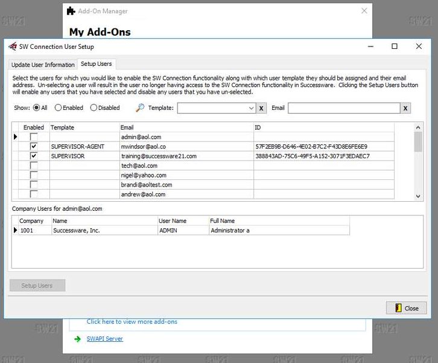Screen dimensions: 438x363
Task: Clear the Email filter with its X button
Action: 405,108
